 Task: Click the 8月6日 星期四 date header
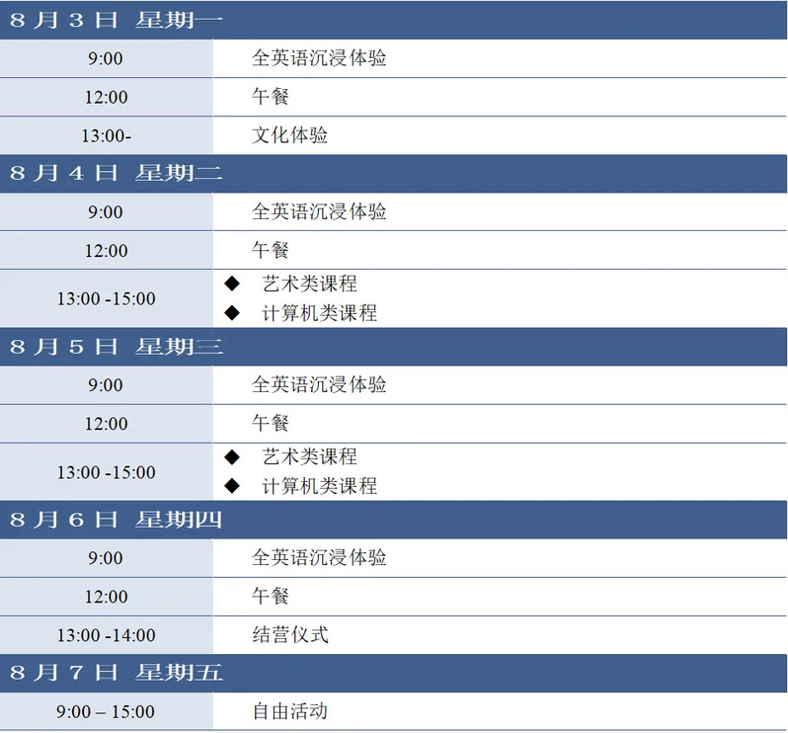point(117,520)
